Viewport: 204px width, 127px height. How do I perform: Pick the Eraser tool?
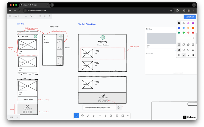pyautogui.click(x=94, y=116)
